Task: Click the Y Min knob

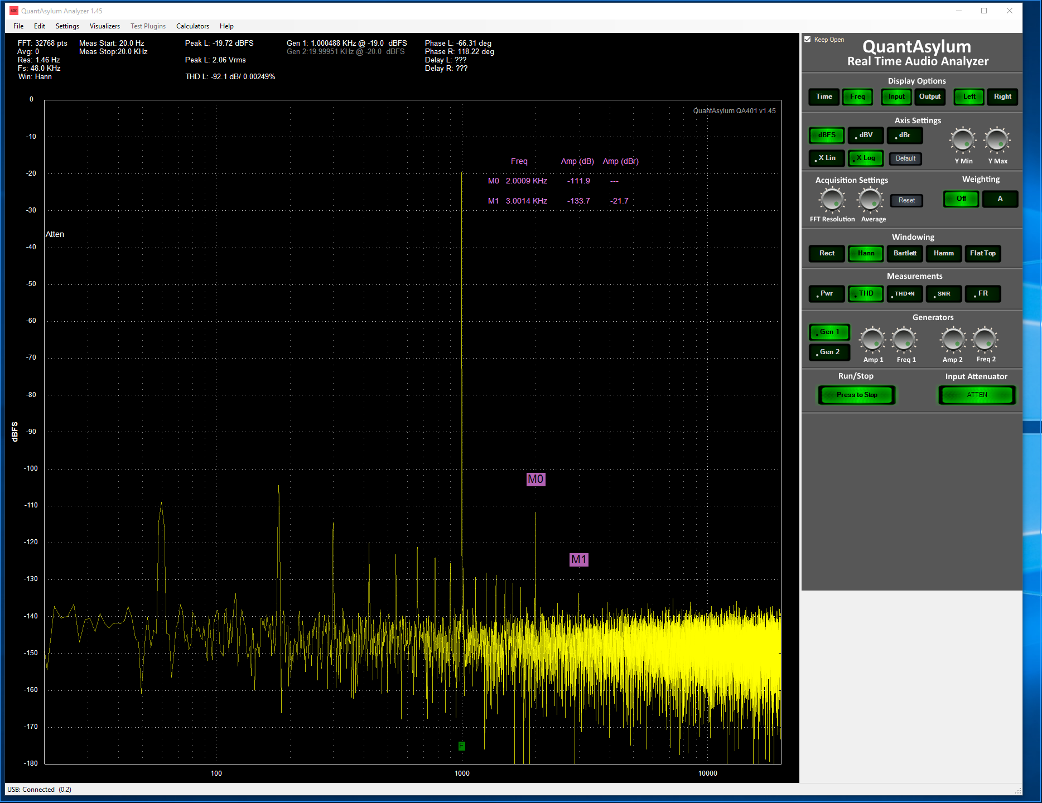Action: click(963, 140)
